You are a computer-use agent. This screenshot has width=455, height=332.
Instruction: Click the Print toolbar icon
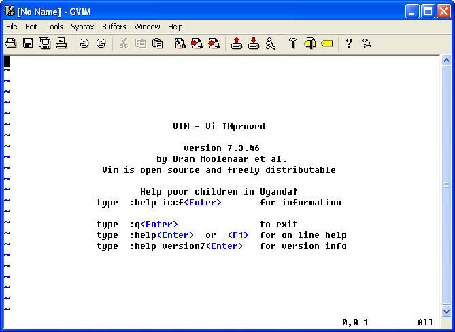pos(61,44)
